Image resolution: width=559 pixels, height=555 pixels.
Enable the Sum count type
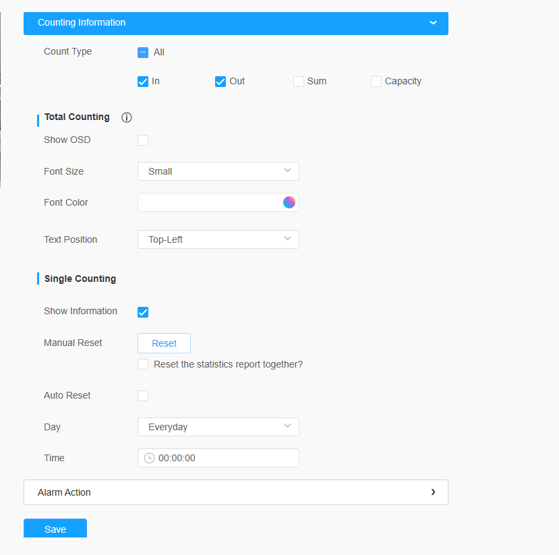coord(299,82)
